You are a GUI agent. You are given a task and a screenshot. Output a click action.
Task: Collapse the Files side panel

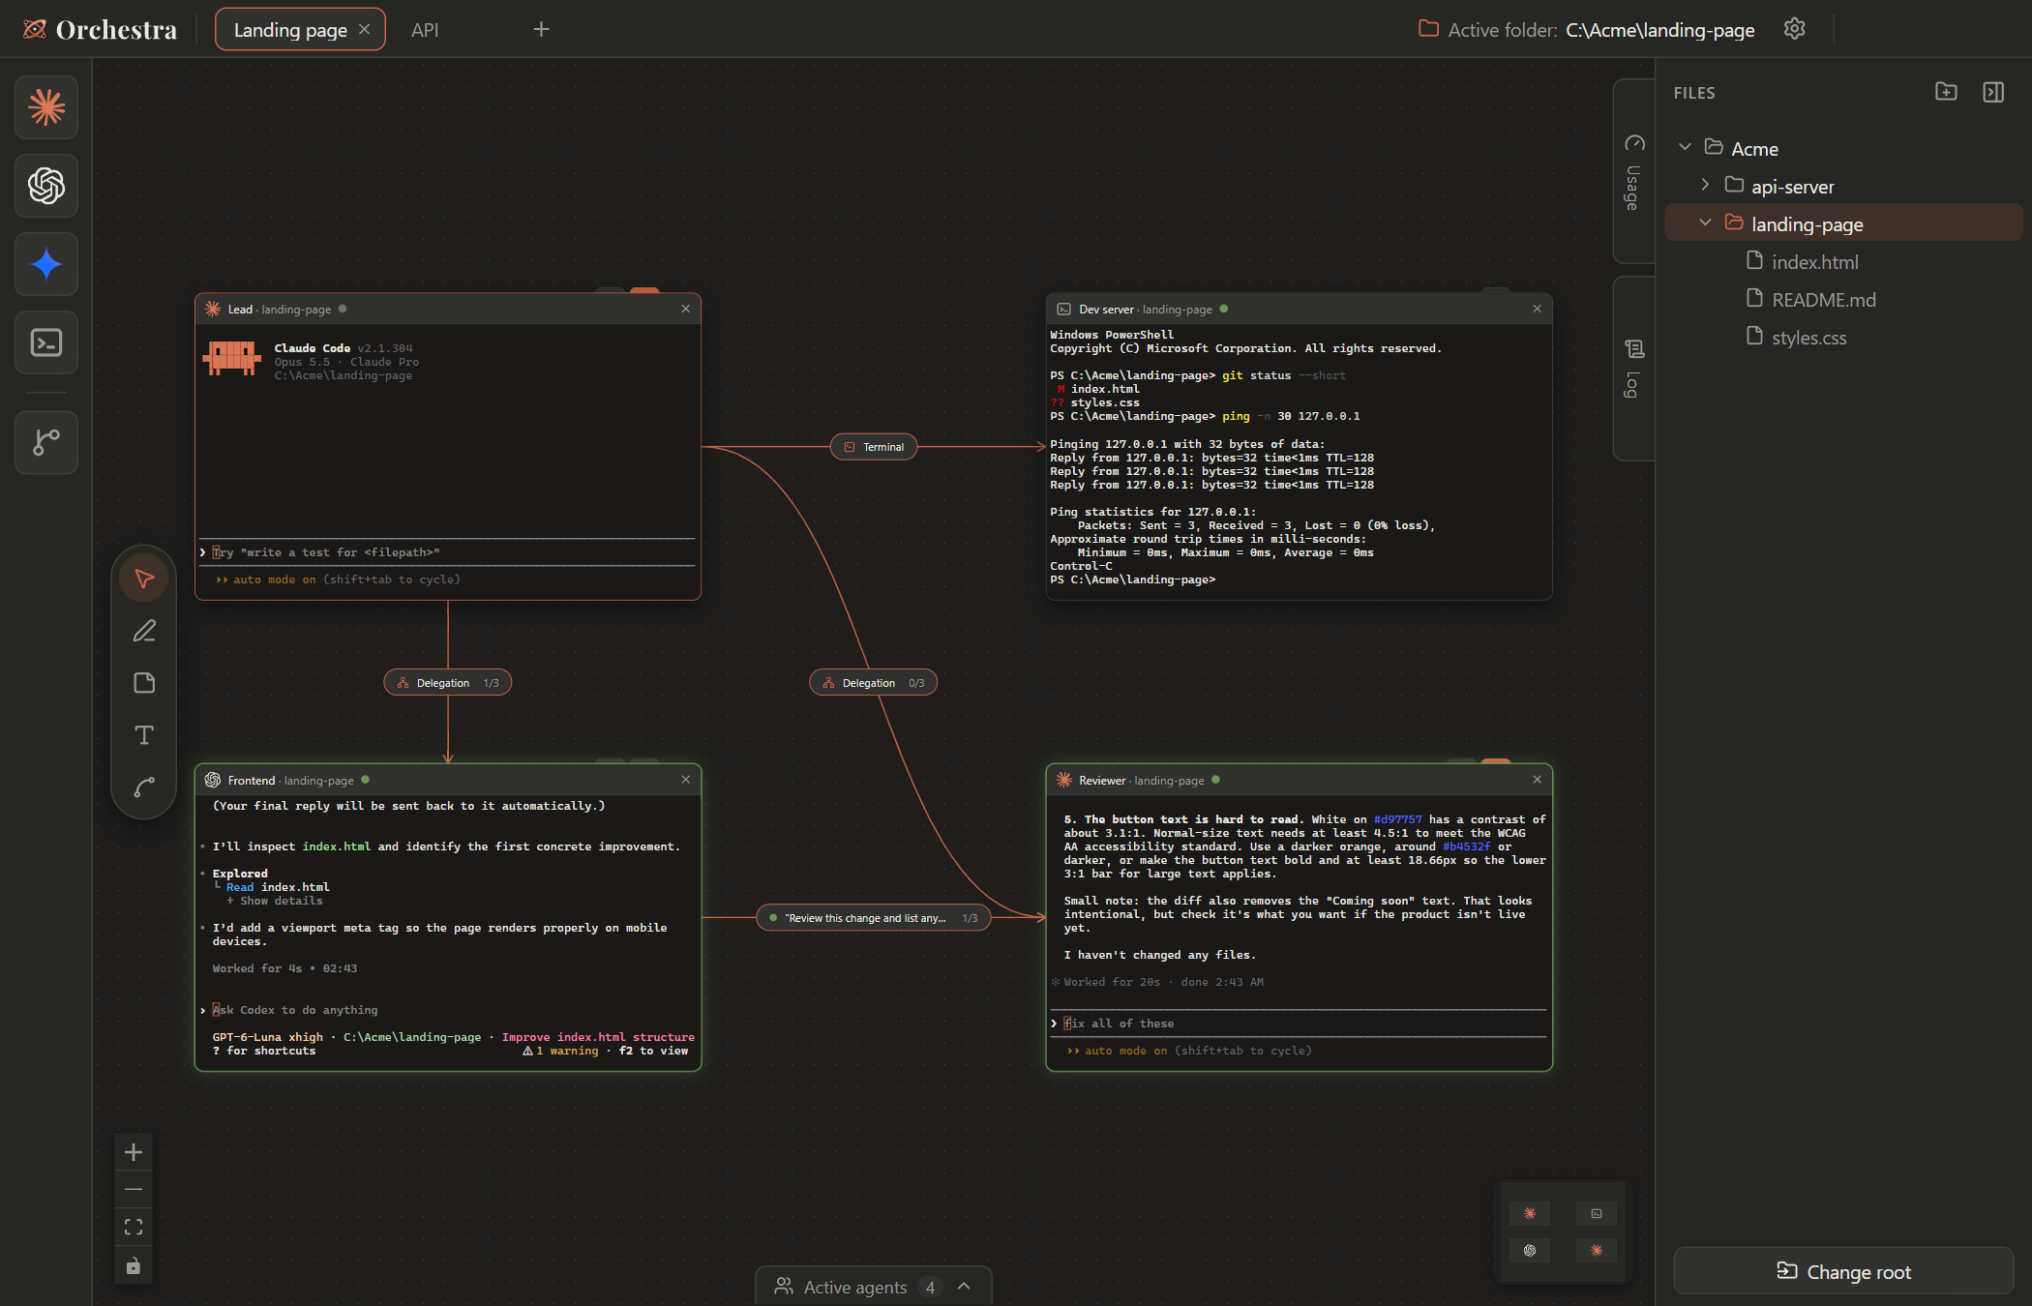pyautogui.click(x=1993, y=92)
